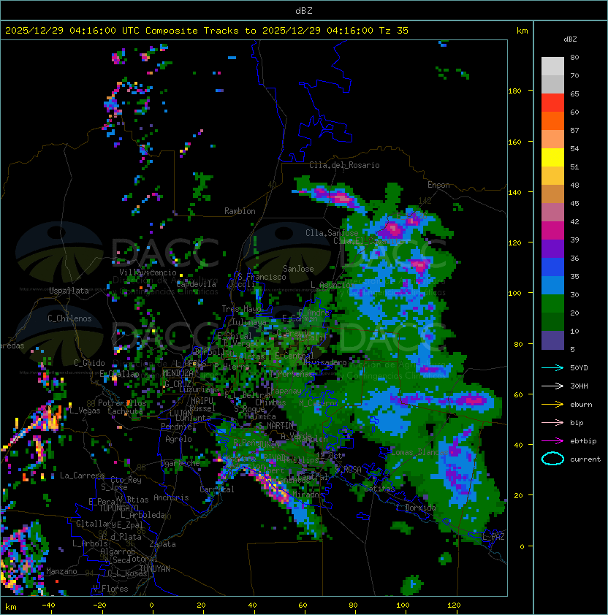Click the Capdevila place label
The height and width of the screenshot is (615, 608).
tap(197, 284)
